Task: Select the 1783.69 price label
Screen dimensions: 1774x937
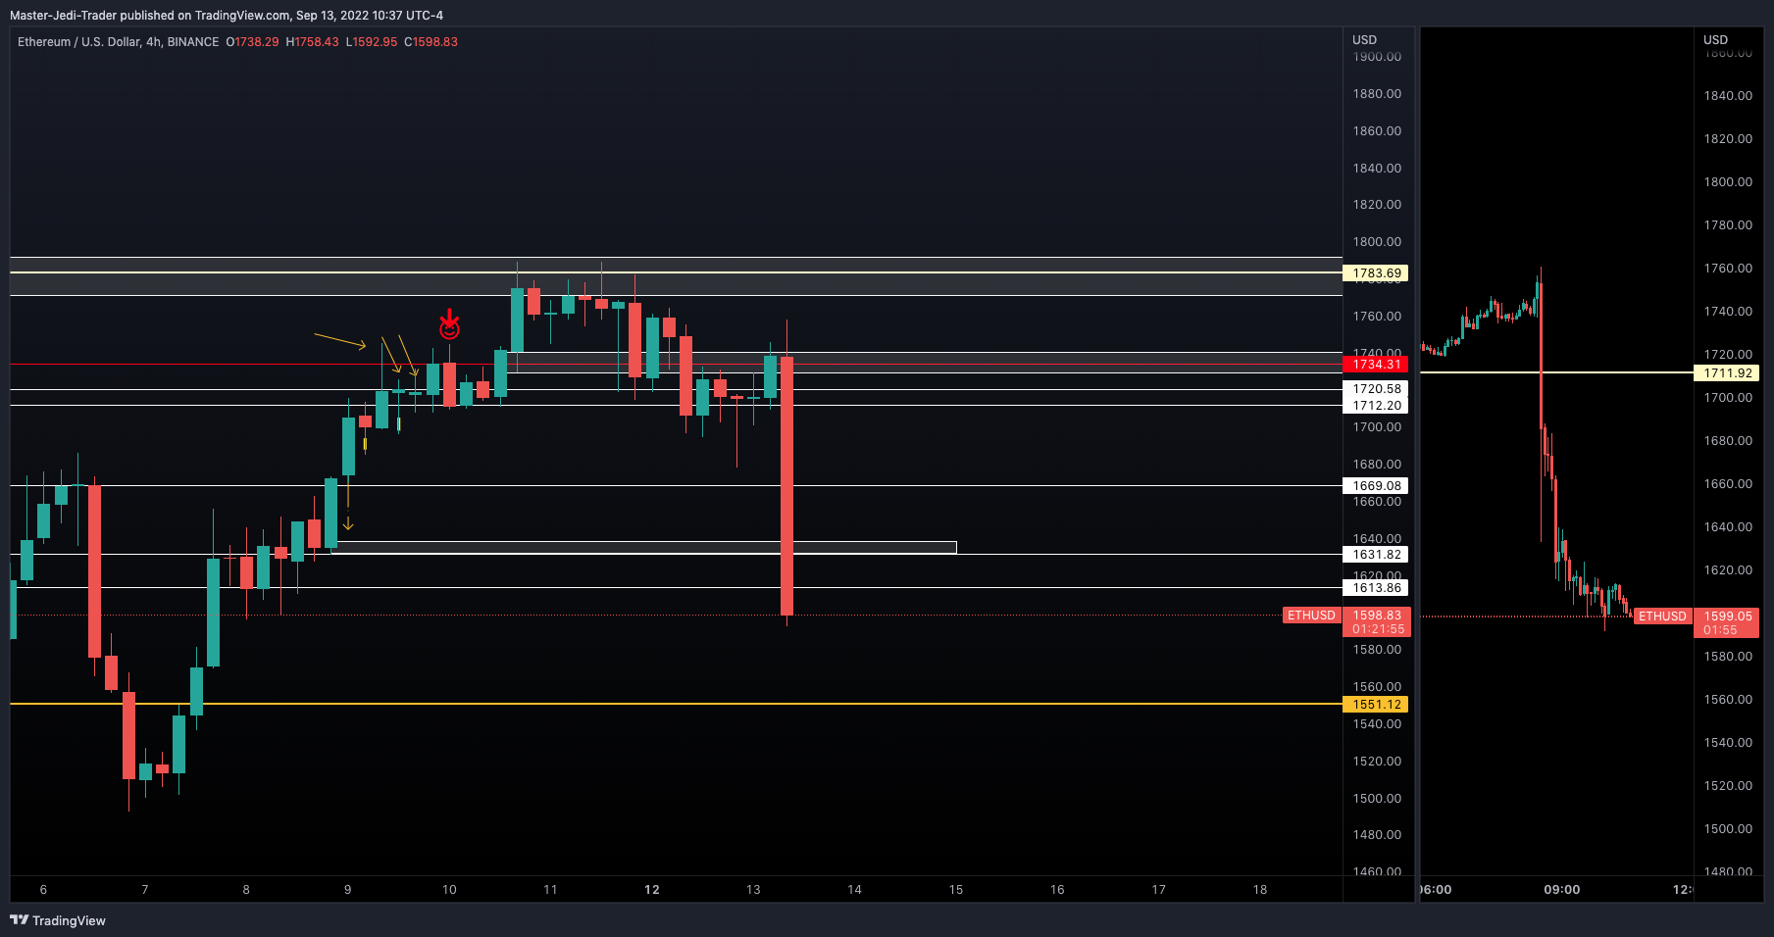Action: tap(1376, 273)
